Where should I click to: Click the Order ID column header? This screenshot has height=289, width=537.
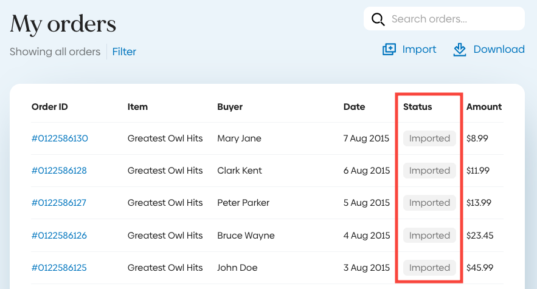[50, 107]
